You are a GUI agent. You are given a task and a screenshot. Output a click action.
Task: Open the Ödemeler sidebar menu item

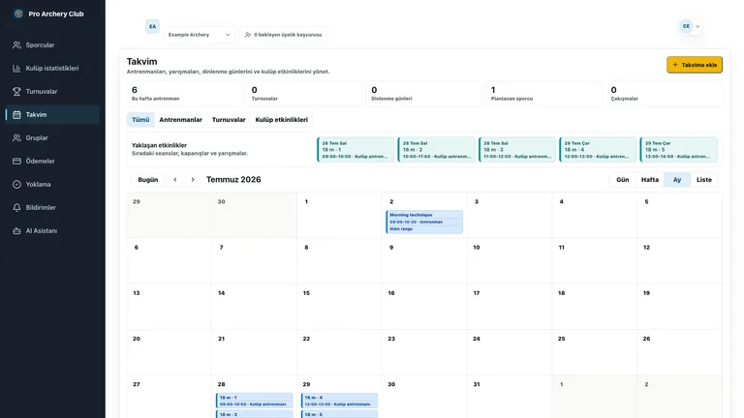coord(52,162)
